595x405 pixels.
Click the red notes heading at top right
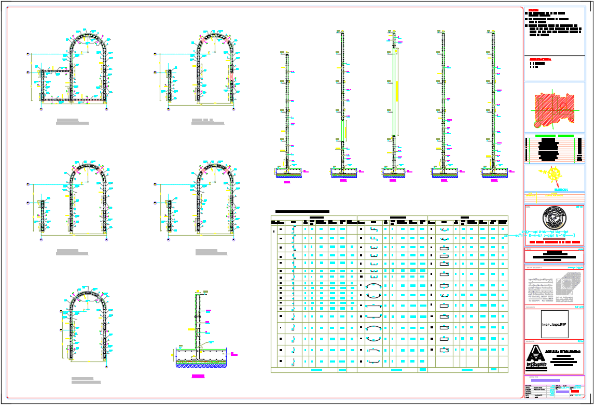(x=531, y=10)
